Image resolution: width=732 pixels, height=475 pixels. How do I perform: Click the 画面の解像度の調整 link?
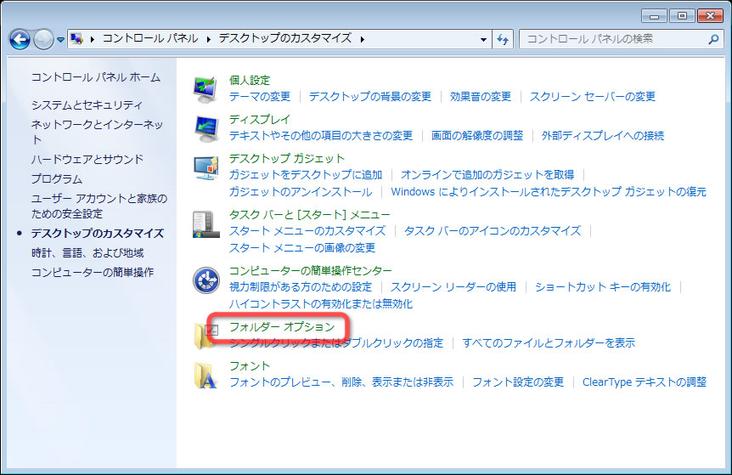click(x=476, y=135)
